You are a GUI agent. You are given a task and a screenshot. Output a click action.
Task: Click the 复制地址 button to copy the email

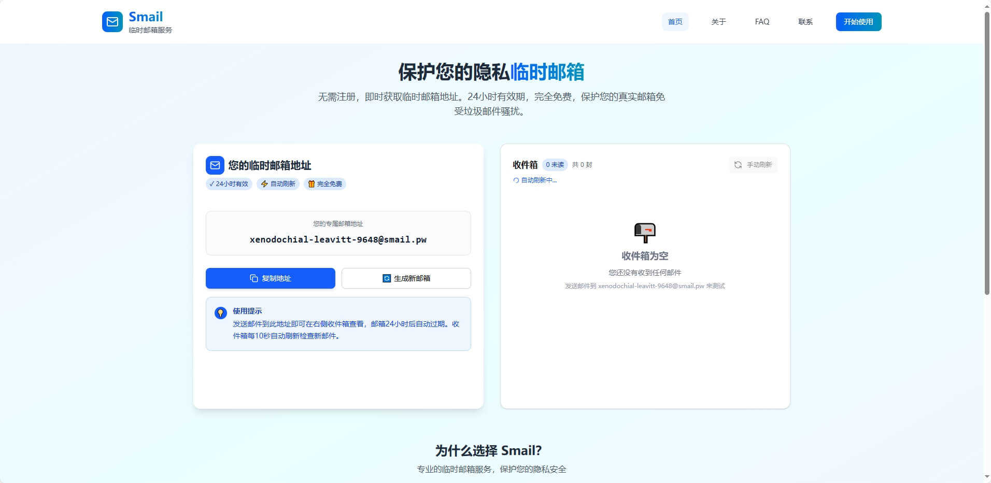270,278
